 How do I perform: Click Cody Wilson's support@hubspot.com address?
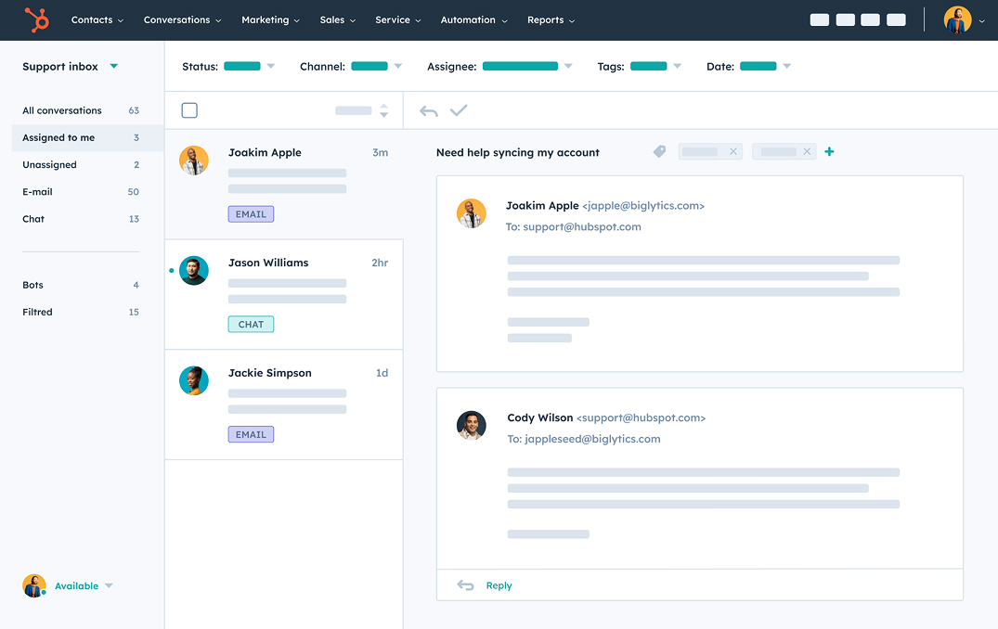point(641,417)
